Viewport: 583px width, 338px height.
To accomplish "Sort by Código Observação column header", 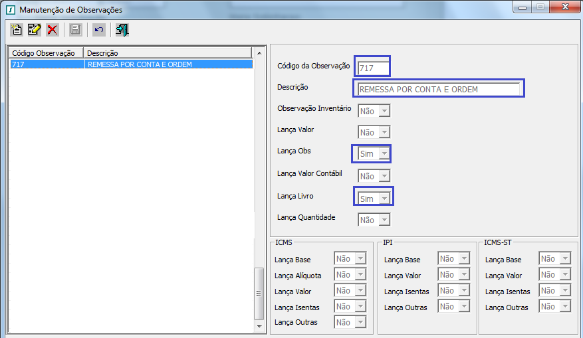I will (x=45, y=52).
